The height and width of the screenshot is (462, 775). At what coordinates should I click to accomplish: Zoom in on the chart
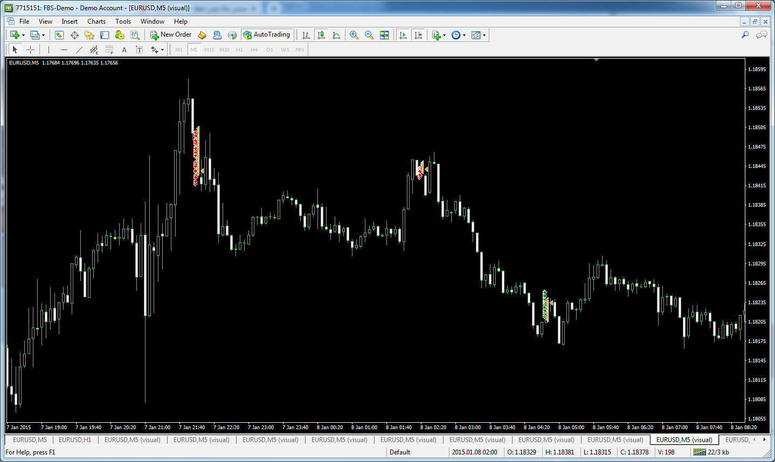(354, 35)
